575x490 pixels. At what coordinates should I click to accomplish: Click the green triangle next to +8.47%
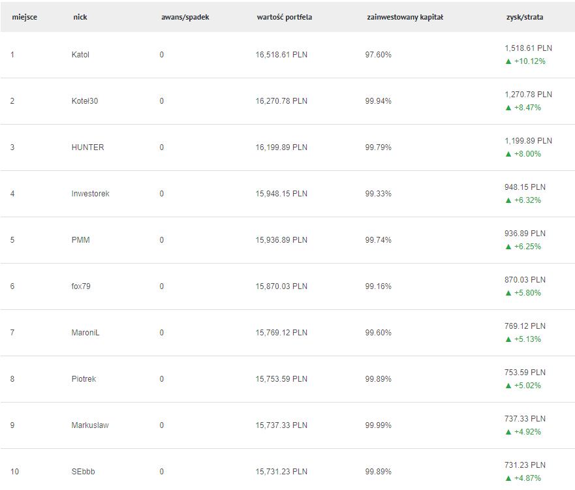point(508,108)
